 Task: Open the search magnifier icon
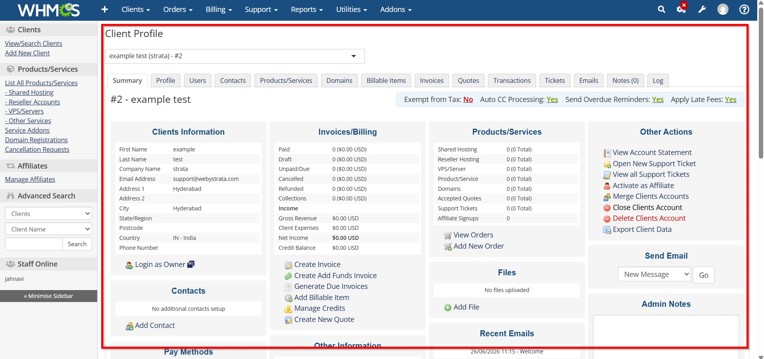pos(661,9)
